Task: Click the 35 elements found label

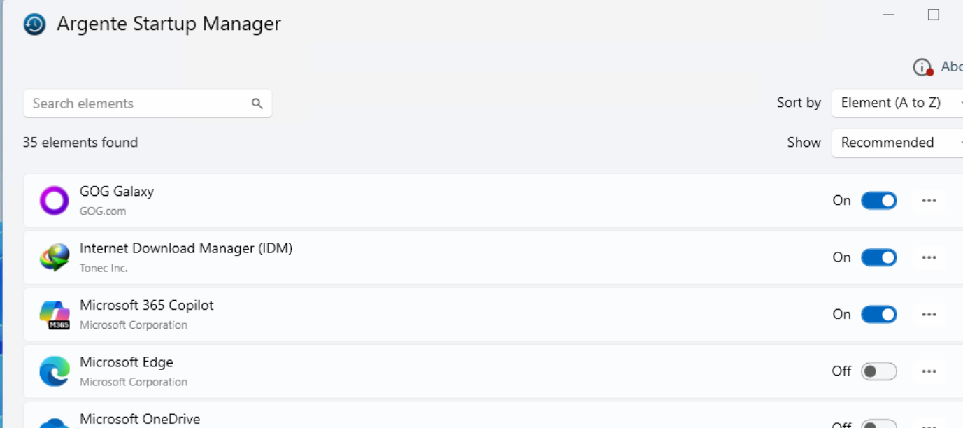Action: (80, 142)
